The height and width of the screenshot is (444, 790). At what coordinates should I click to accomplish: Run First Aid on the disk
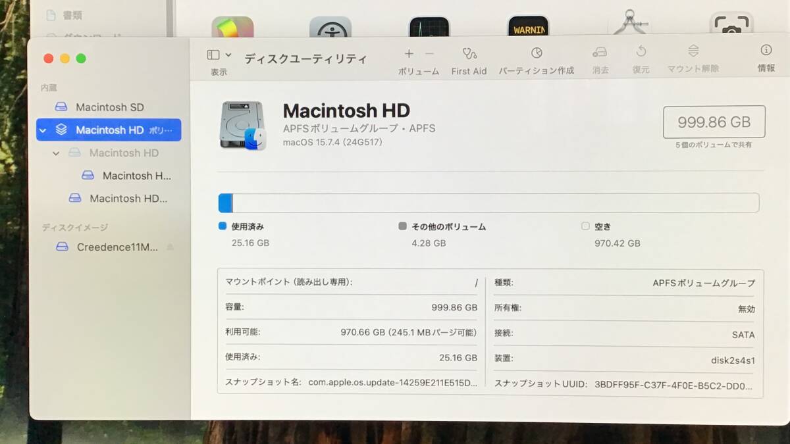[469, 54]
